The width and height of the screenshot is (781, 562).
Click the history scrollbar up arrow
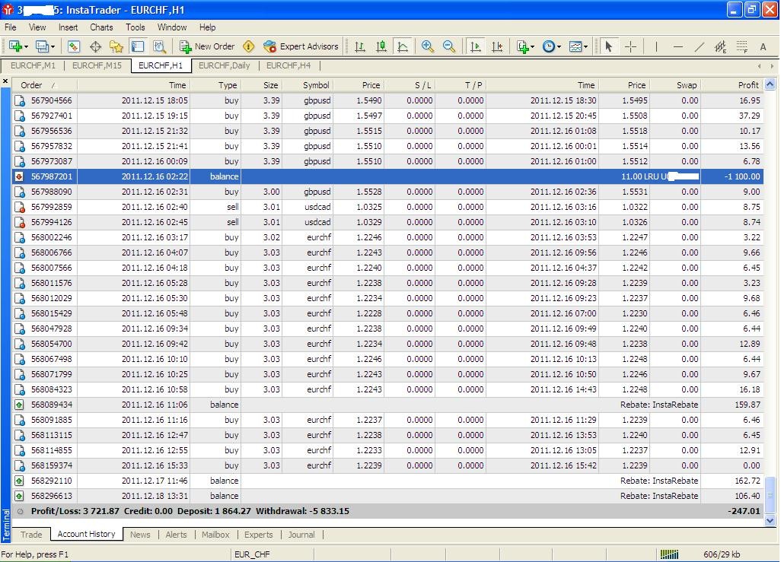(x=770, y=84)
